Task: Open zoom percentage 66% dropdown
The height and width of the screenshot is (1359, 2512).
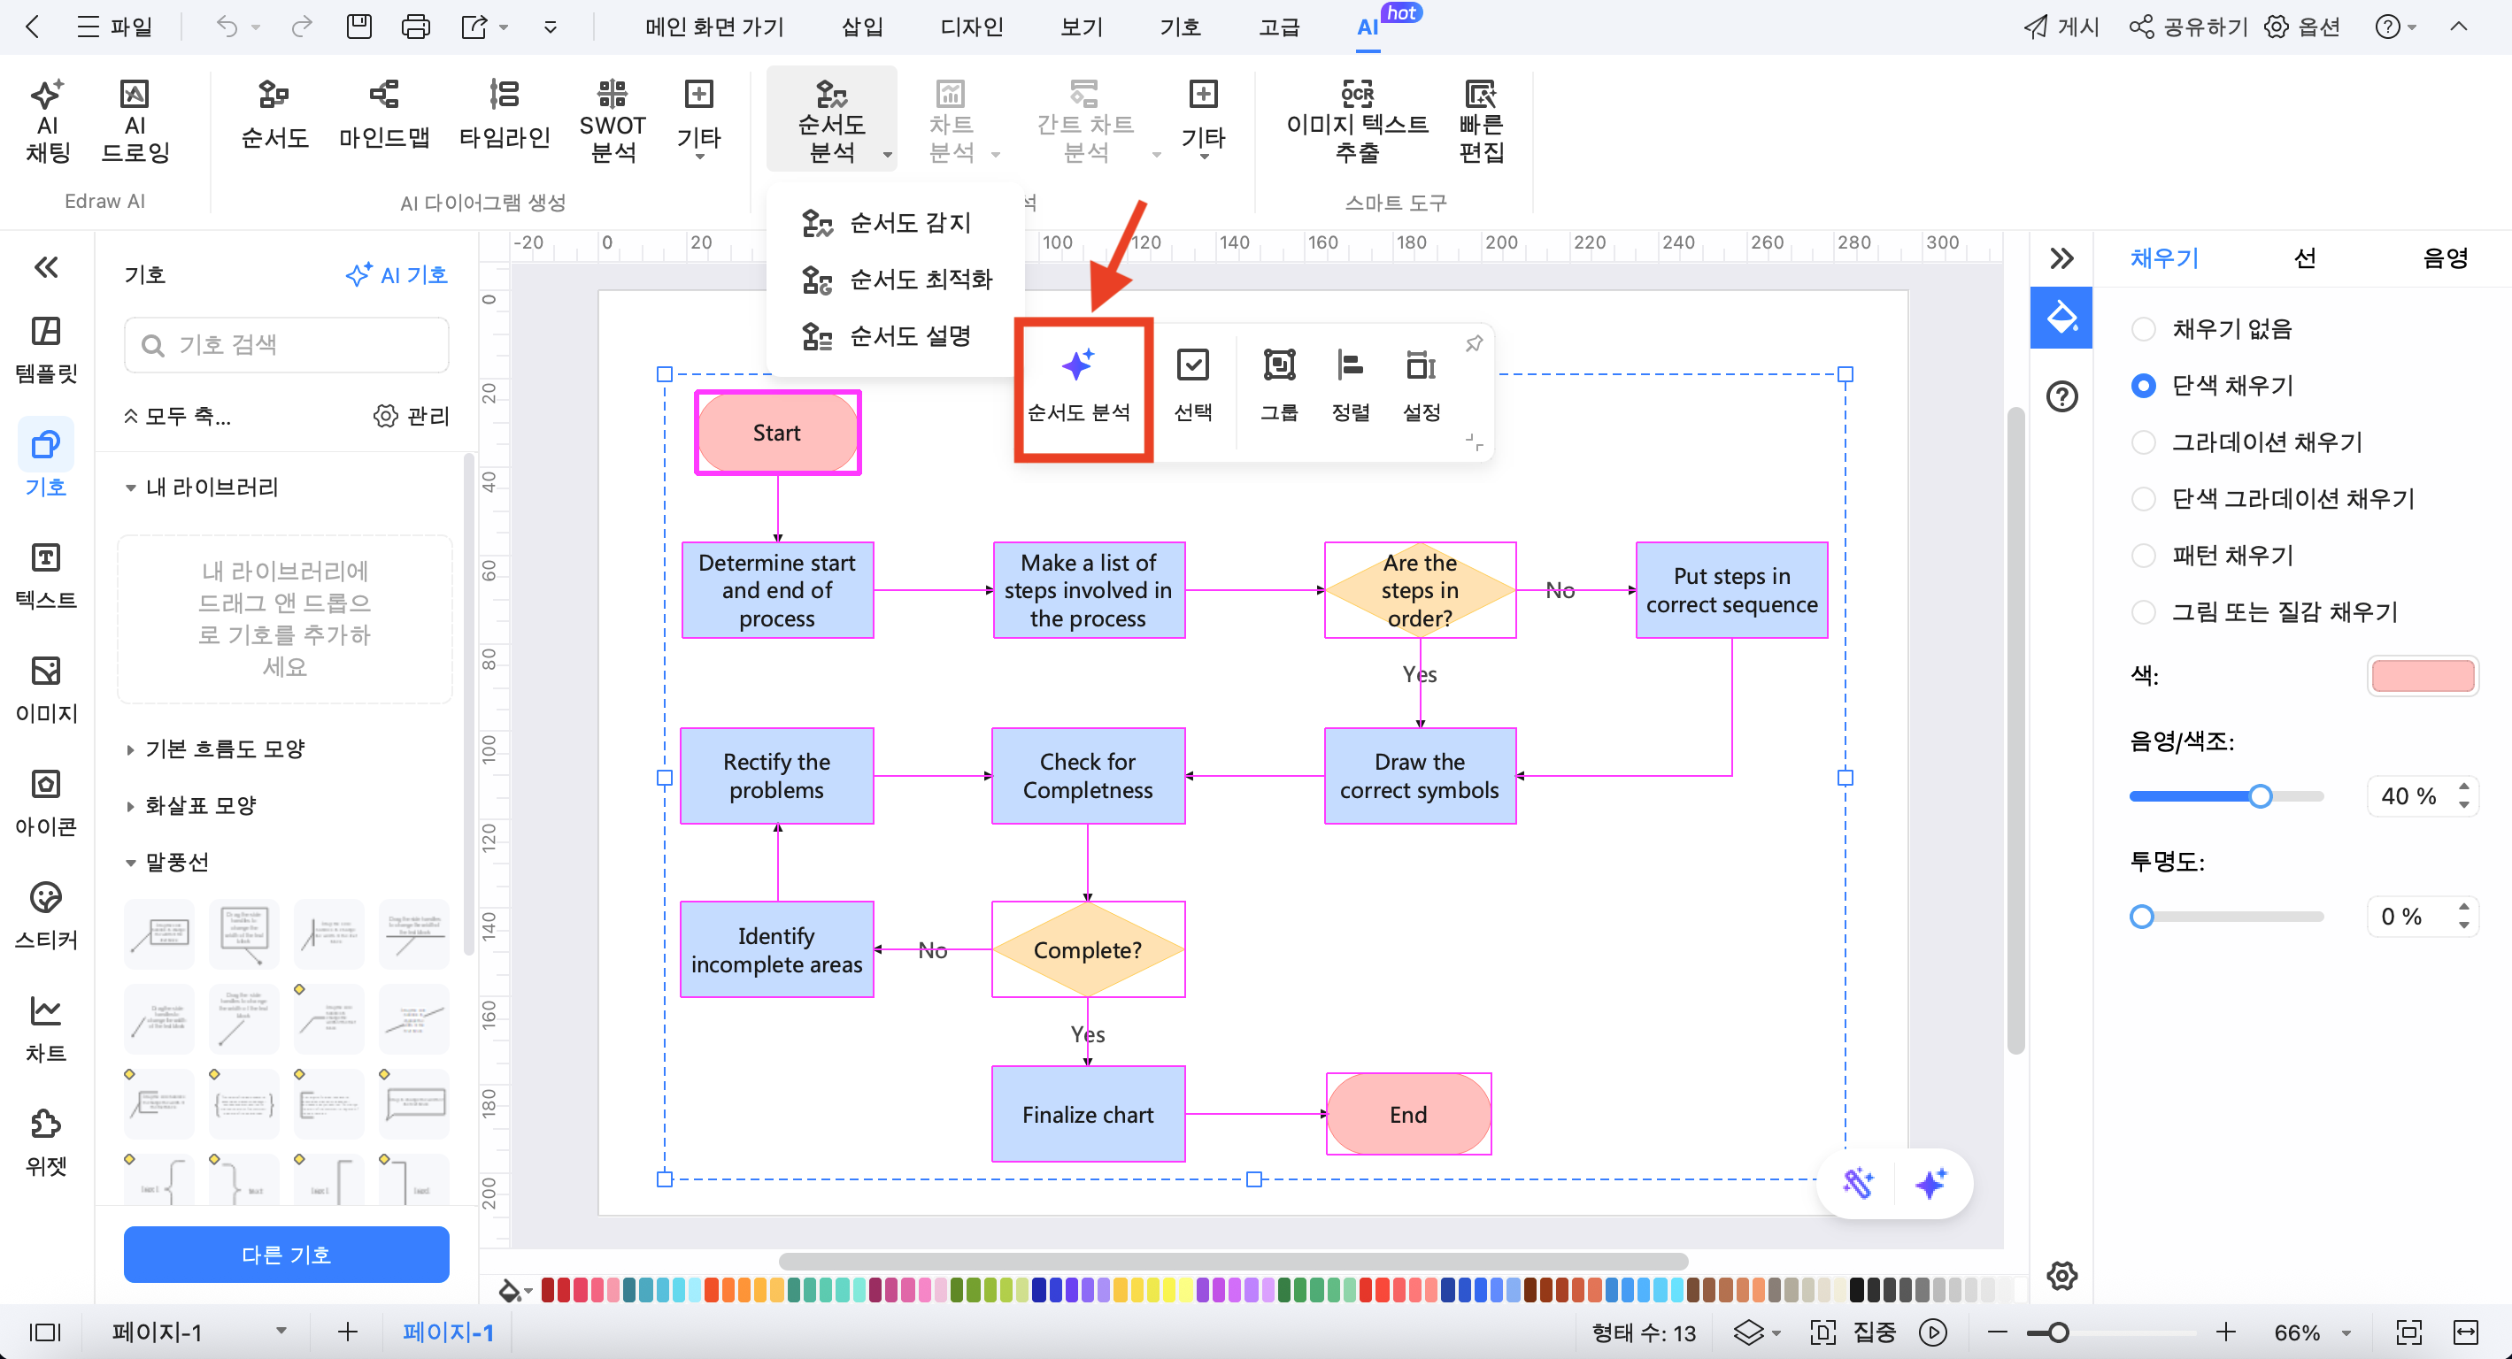Action: pyautogui.click(x=2346, y=1332)
